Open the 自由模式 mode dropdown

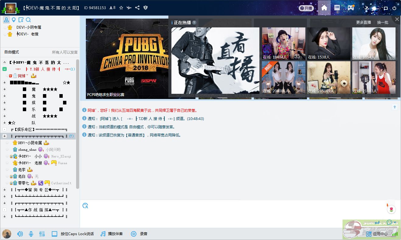(12, 52)
